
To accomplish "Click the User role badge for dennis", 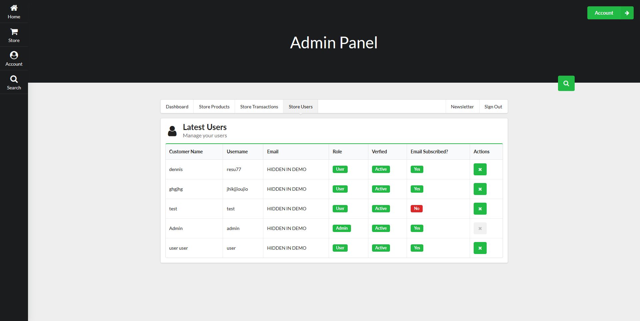I will [340, 169].
